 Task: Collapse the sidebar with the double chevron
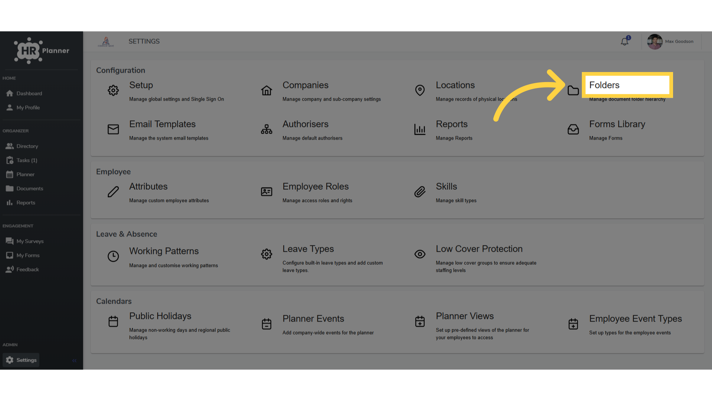[74, 361]
